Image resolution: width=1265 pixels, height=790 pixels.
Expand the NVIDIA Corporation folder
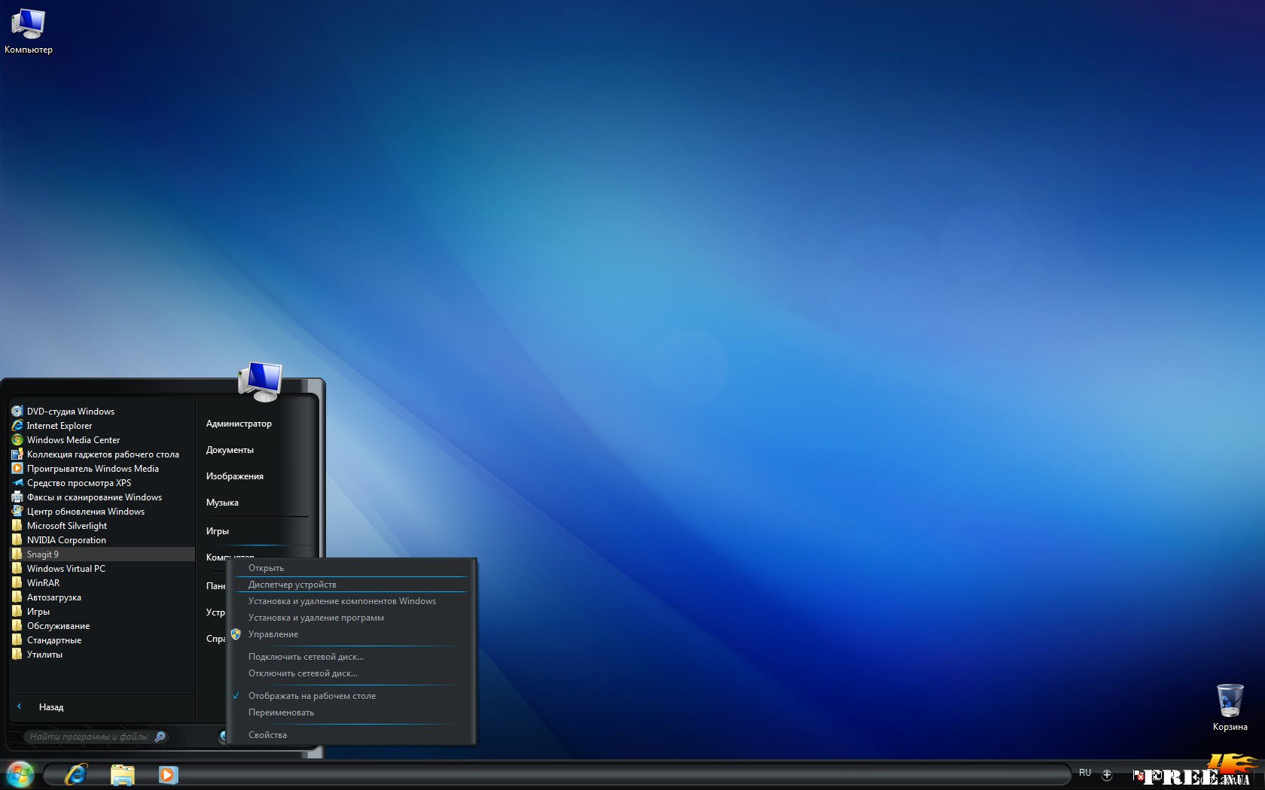102,540
